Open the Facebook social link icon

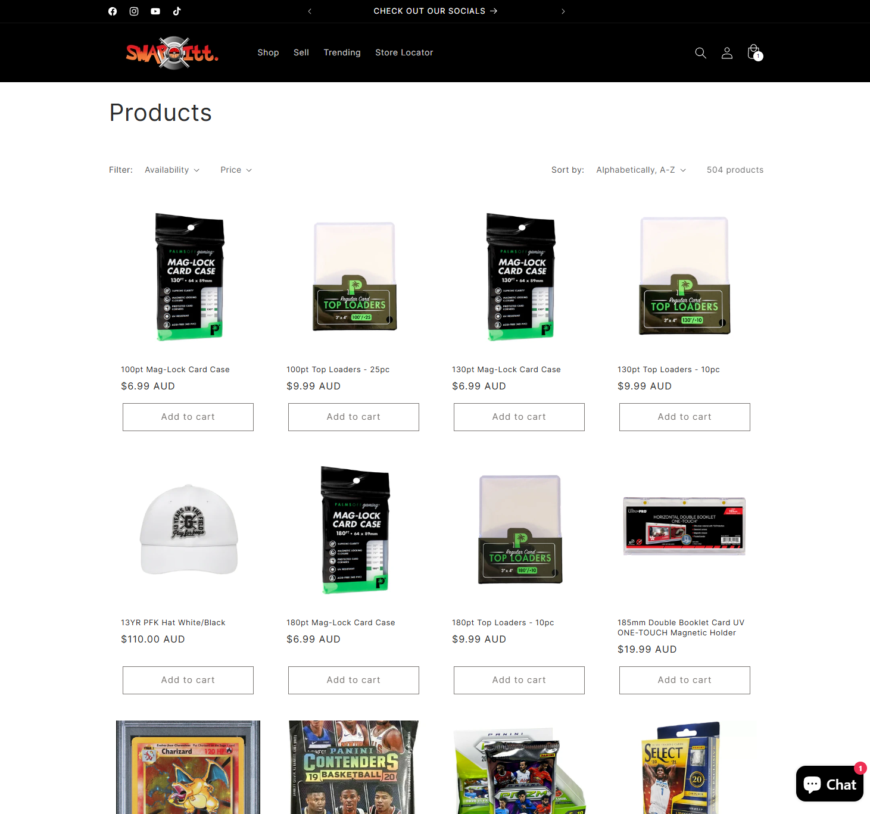(113, 11)
